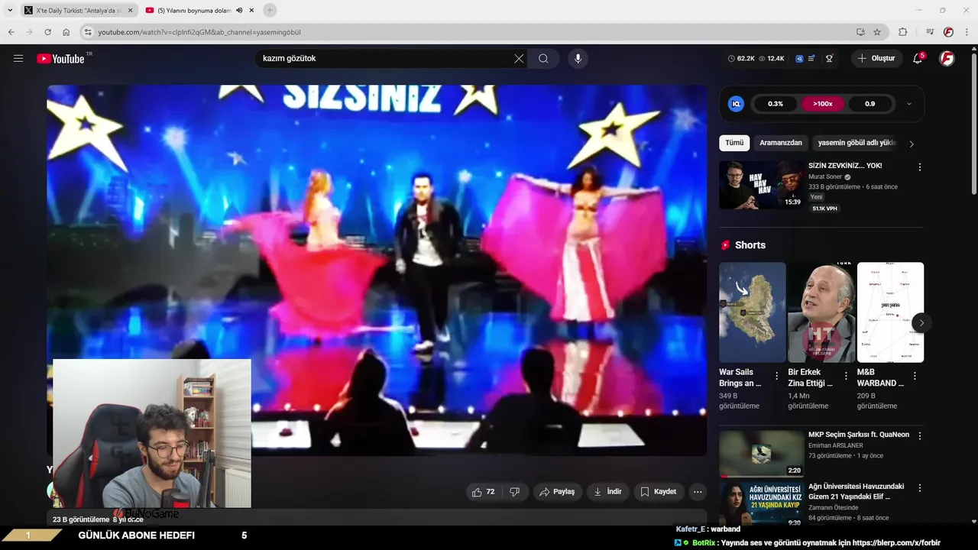
Task: Open options for M&B WARBAND short
Action: tap(915, 376)
